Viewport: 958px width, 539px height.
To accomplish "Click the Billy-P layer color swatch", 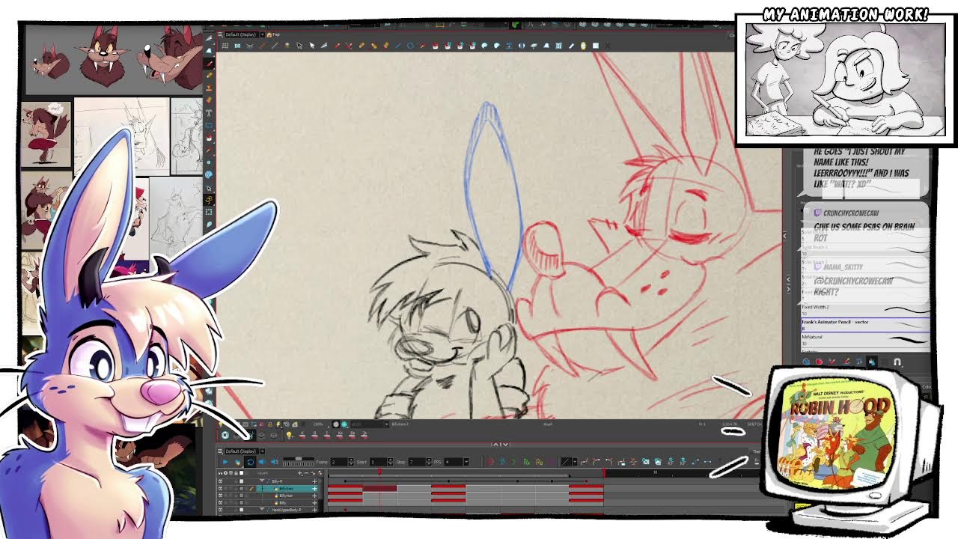I will 241,481.
